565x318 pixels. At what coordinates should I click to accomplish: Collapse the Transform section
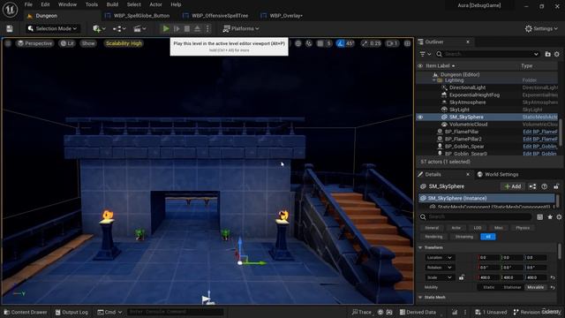point(420,247)
